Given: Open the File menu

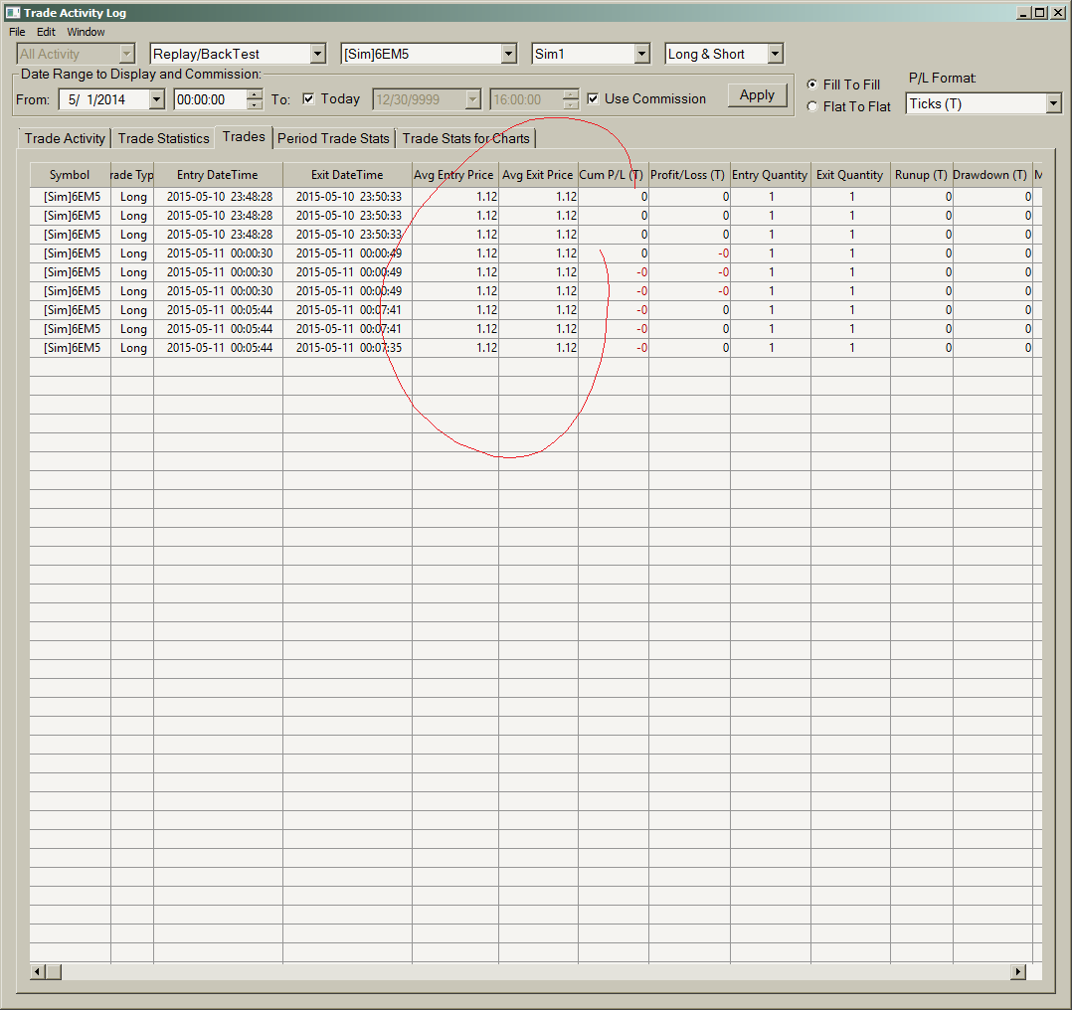Looking at the screenshot, I should coord(17,32).
